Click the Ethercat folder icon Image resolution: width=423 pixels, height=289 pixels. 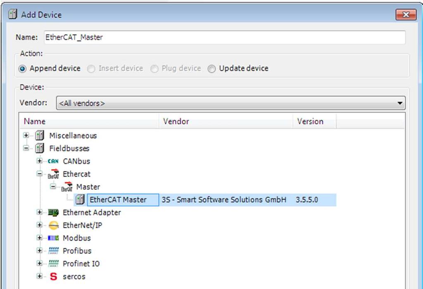click(x=53, y=174)
